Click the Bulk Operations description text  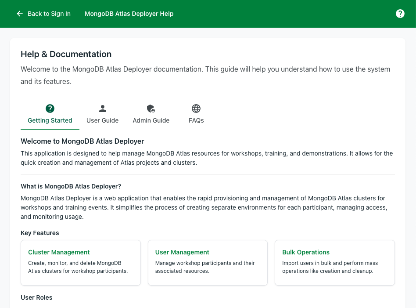[330, 267]
